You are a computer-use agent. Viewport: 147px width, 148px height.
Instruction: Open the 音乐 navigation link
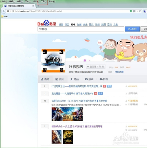85,25
